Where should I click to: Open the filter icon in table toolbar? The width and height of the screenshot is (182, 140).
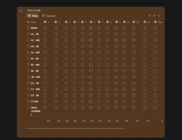click(150, 16)
